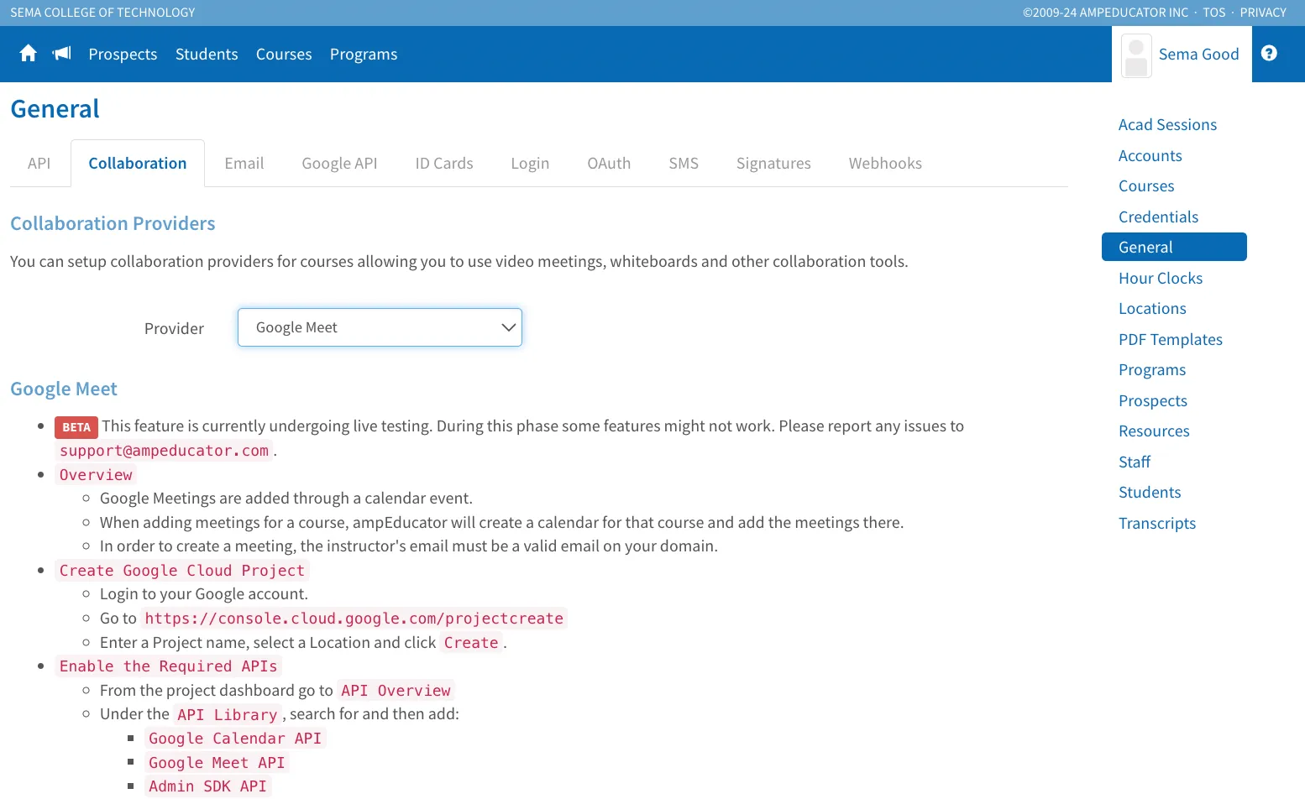This screenshot has width=1305, height=799.
Task: Switch to the SMS tab
Action: coord(684,163)
